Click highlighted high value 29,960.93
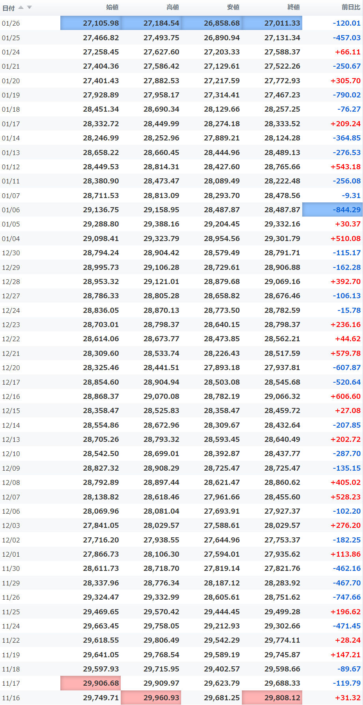The image size is (363, 705). coord(151,698)
